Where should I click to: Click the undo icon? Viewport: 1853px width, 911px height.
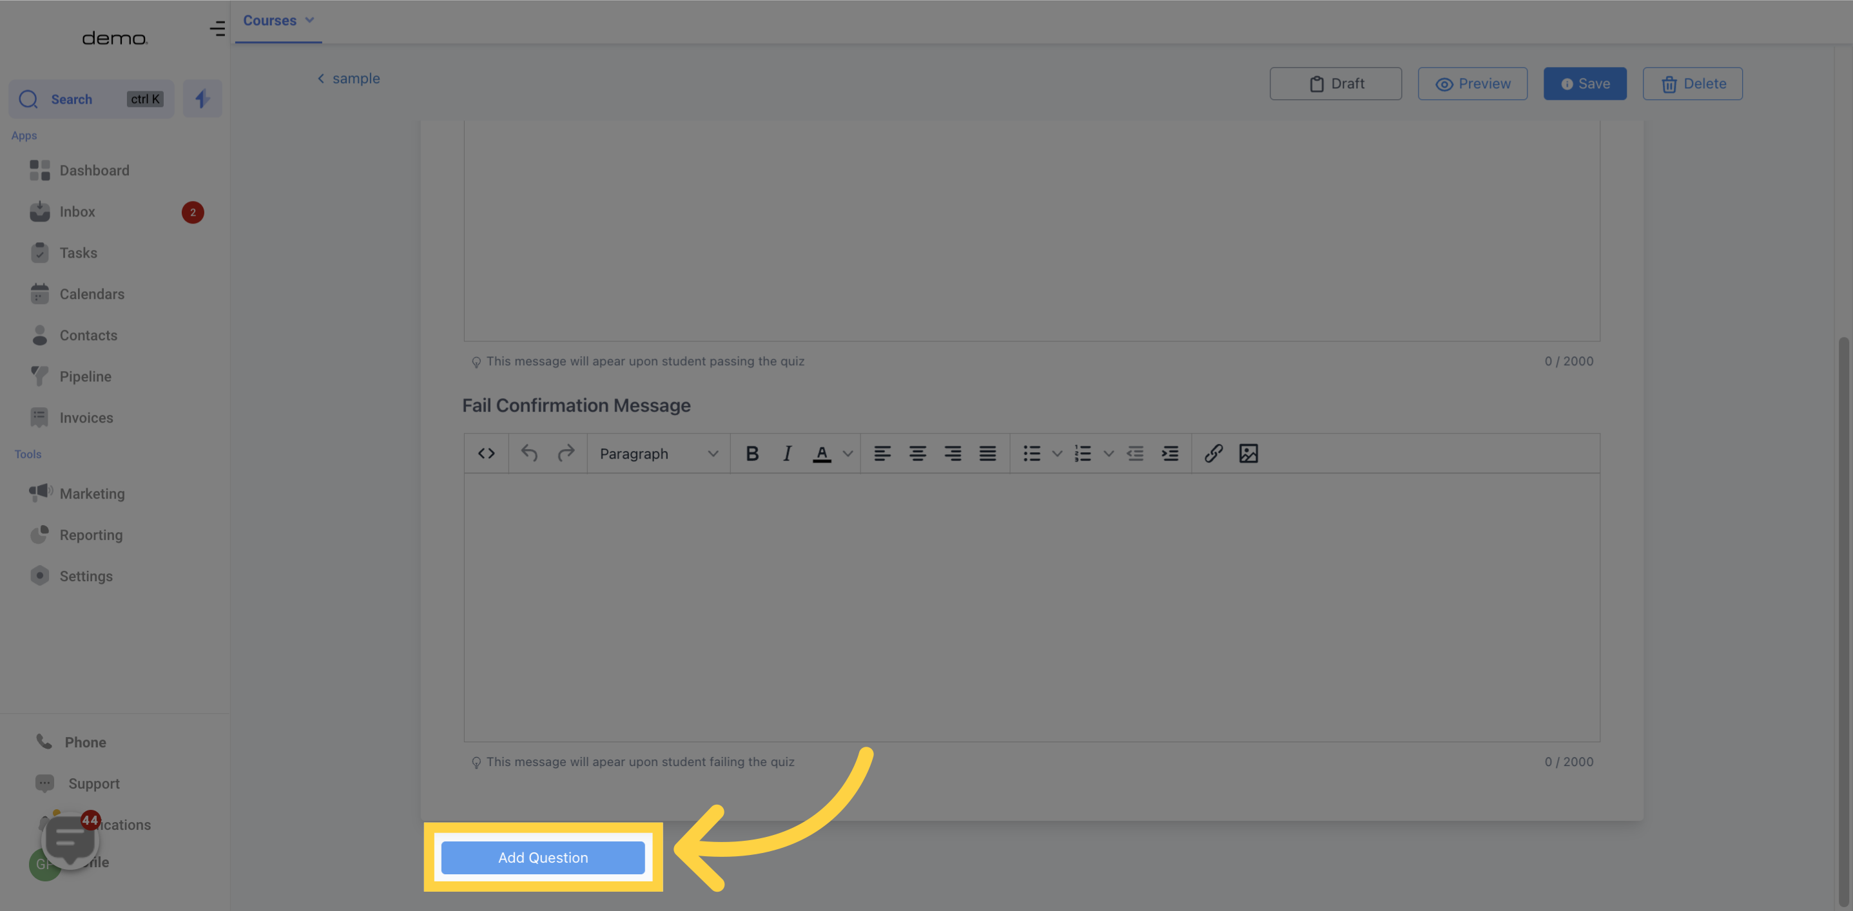530,452
